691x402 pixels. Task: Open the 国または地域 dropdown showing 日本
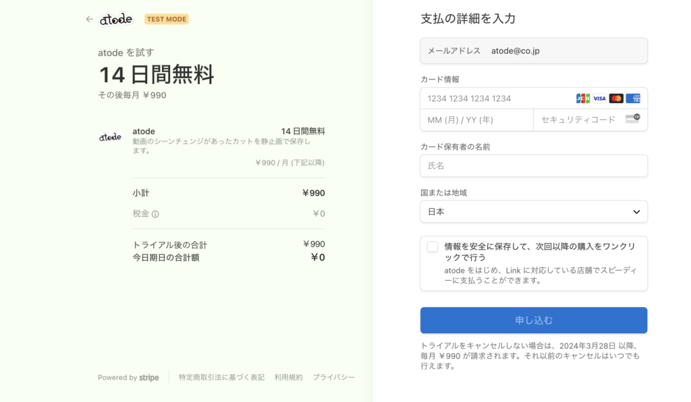click(x=534, y=211)
